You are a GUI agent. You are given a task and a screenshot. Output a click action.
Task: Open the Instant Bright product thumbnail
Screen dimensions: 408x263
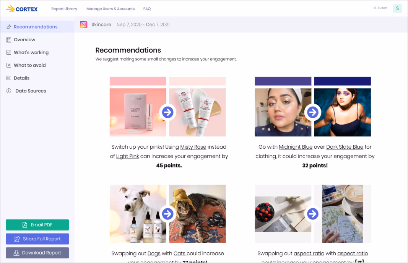pos(138,112)
